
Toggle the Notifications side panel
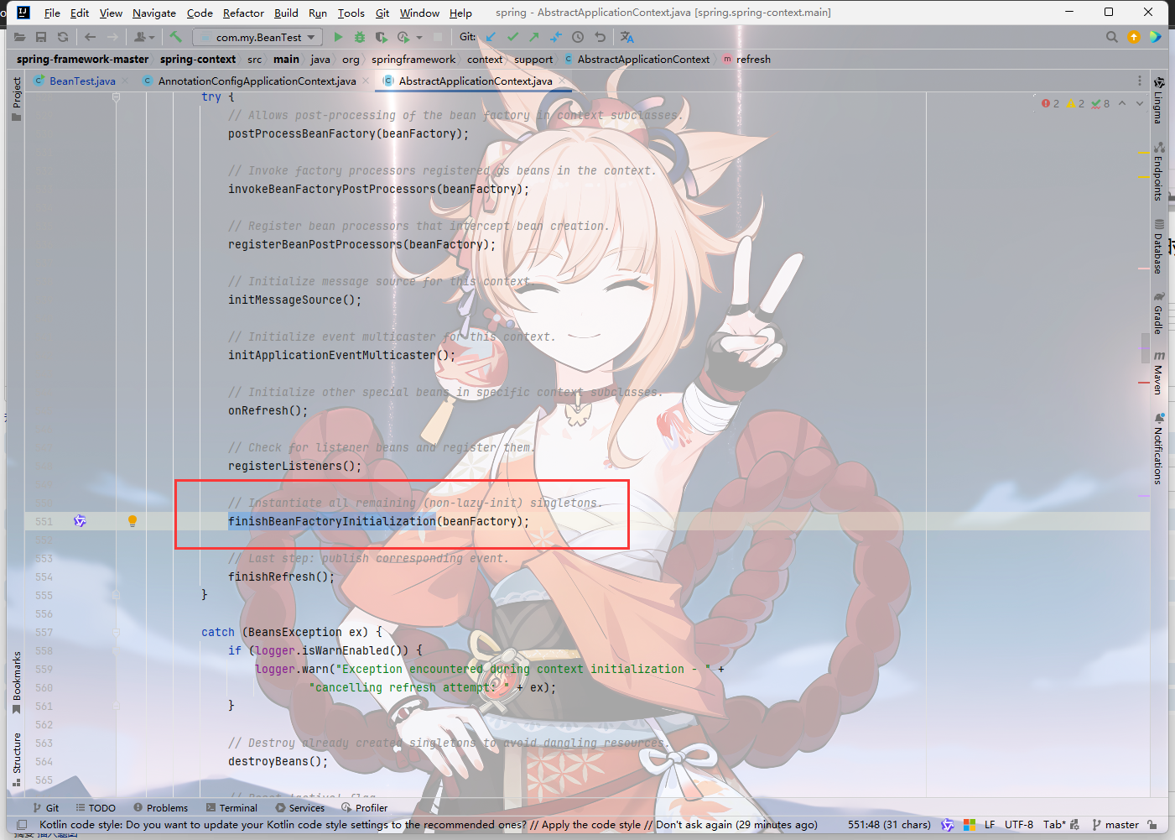1158,449
